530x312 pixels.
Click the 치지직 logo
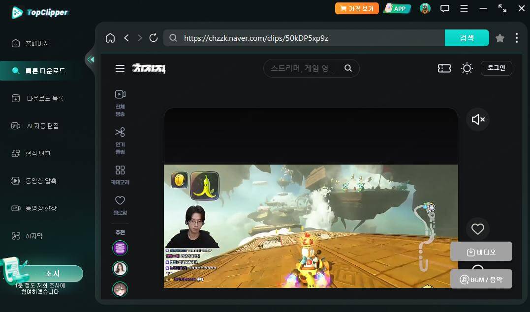(x=149, y=68)
